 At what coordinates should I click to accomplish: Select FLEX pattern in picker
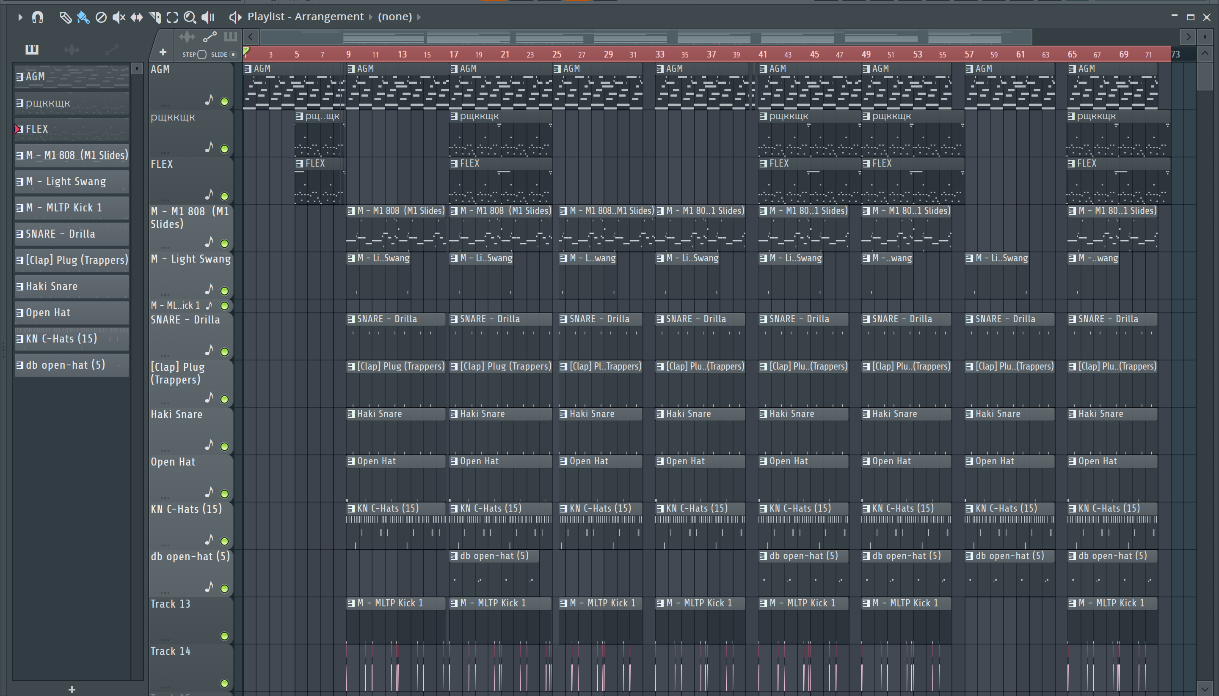72,129
